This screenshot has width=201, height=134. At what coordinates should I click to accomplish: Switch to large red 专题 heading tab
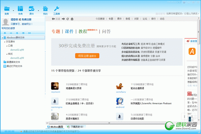56,31
